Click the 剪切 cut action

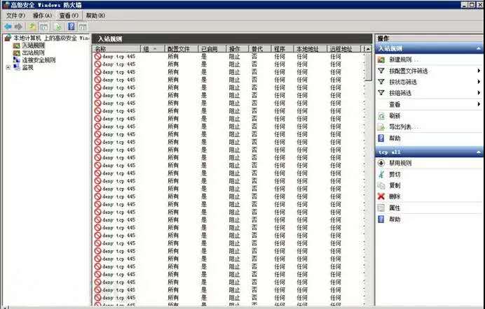pyautogui.click(x=395, y=174)
